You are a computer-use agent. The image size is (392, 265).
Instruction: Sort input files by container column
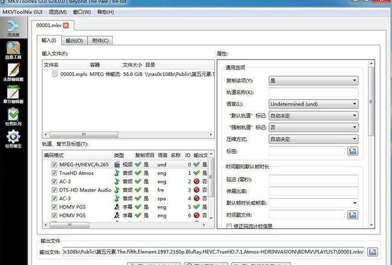point(95,65)
